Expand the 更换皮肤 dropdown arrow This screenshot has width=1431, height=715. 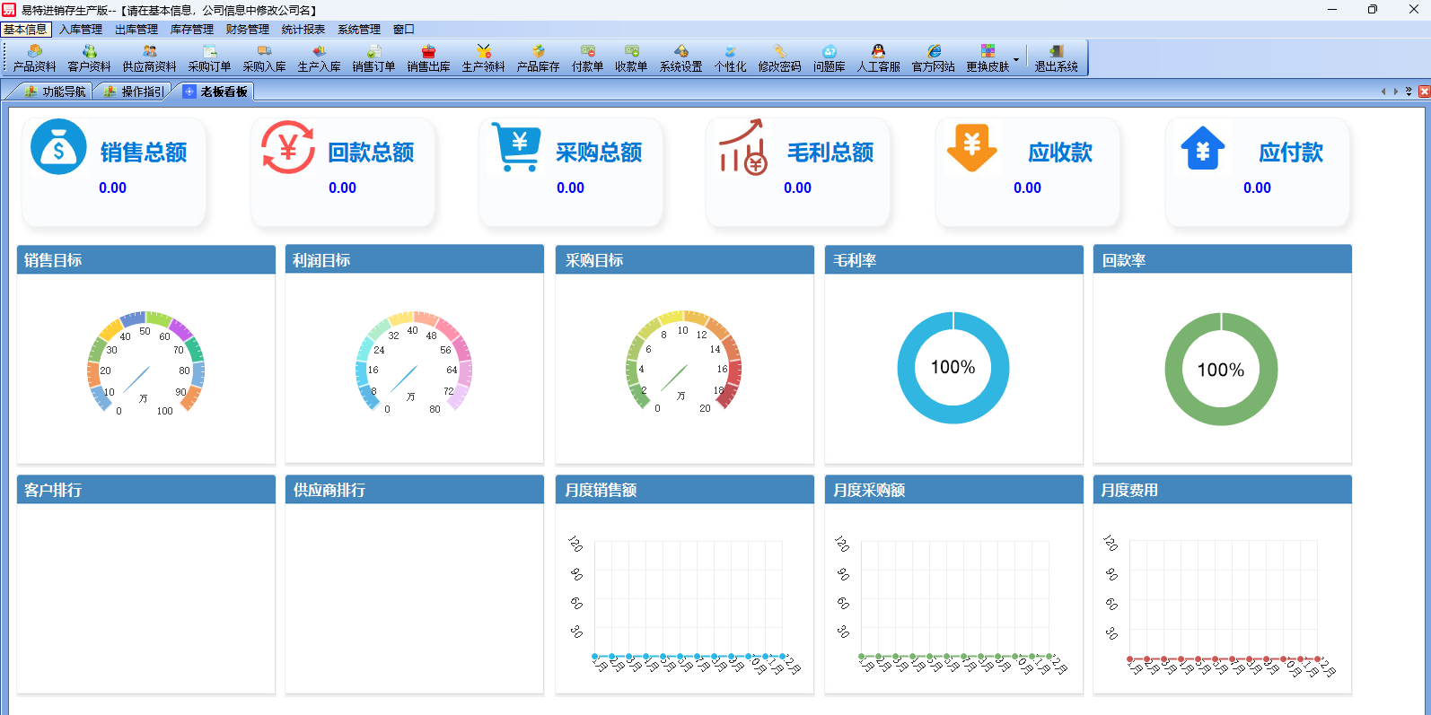1016,59
